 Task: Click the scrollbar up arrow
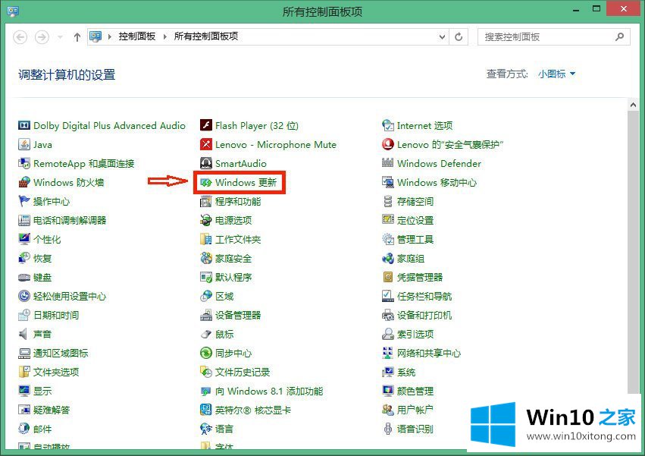click(x=633, y=105)
